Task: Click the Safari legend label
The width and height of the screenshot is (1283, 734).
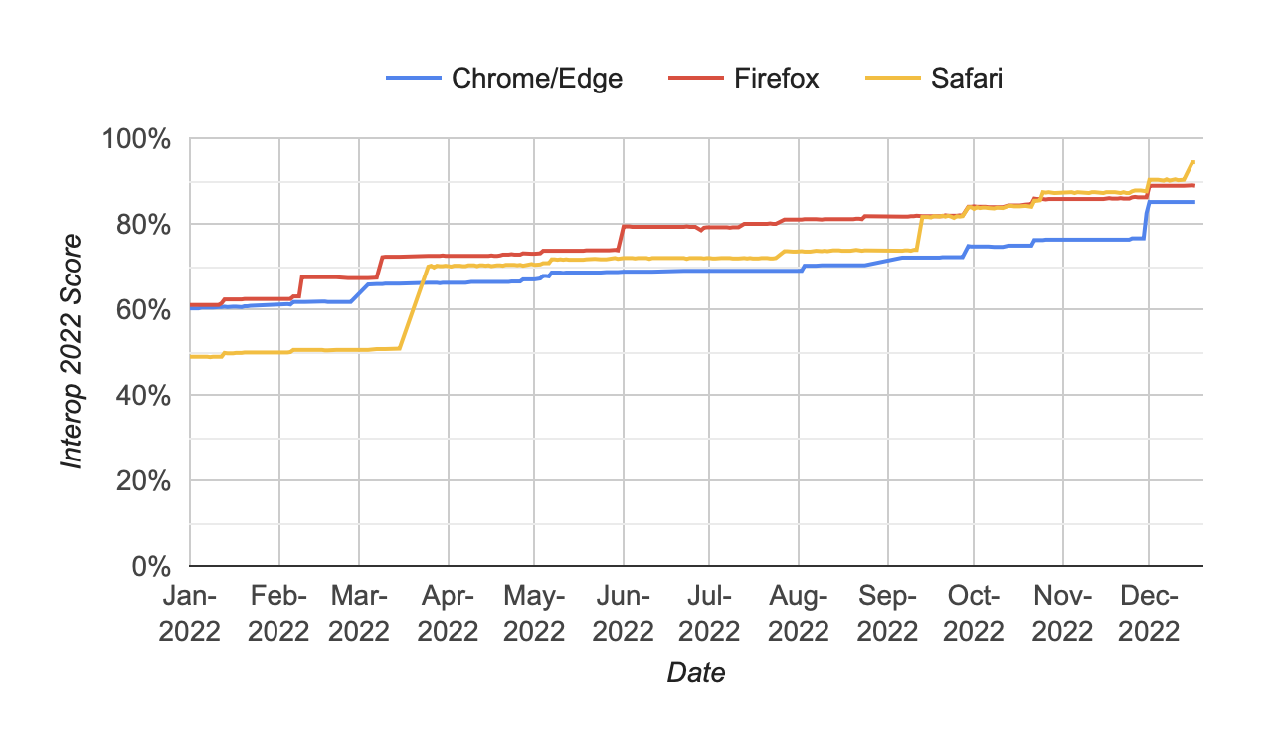Action: 967,79
